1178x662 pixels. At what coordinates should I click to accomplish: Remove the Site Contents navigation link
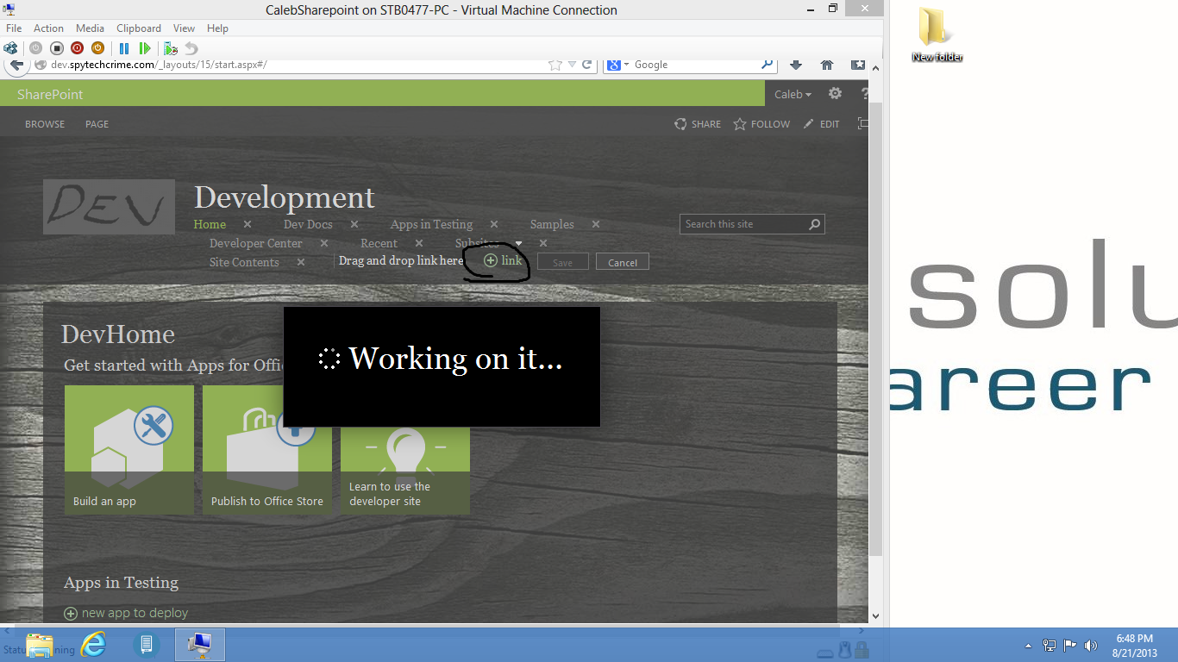tap(301, 262)
